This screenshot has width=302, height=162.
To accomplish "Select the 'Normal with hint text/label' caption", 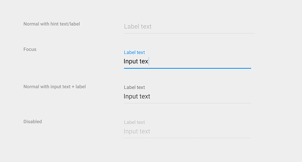I will tap(52, 24).
